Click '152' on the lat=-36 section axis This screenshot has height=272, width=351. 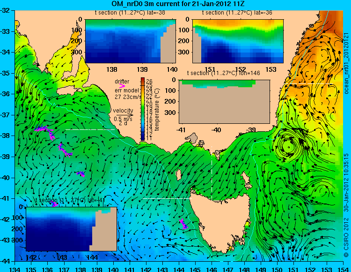tap(241, 69)
